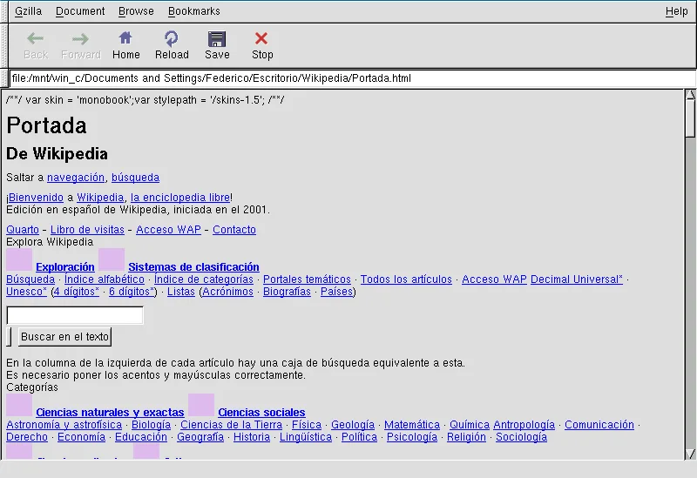Open the Historia link

tap(252, 437)
